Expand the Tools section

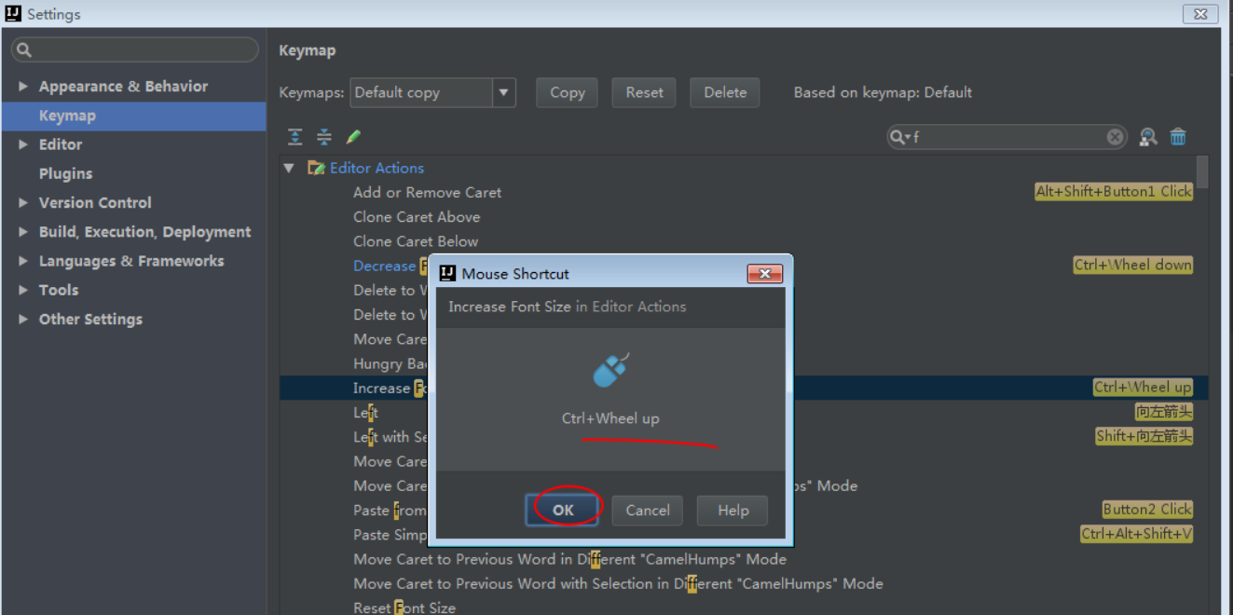point(23,290)
